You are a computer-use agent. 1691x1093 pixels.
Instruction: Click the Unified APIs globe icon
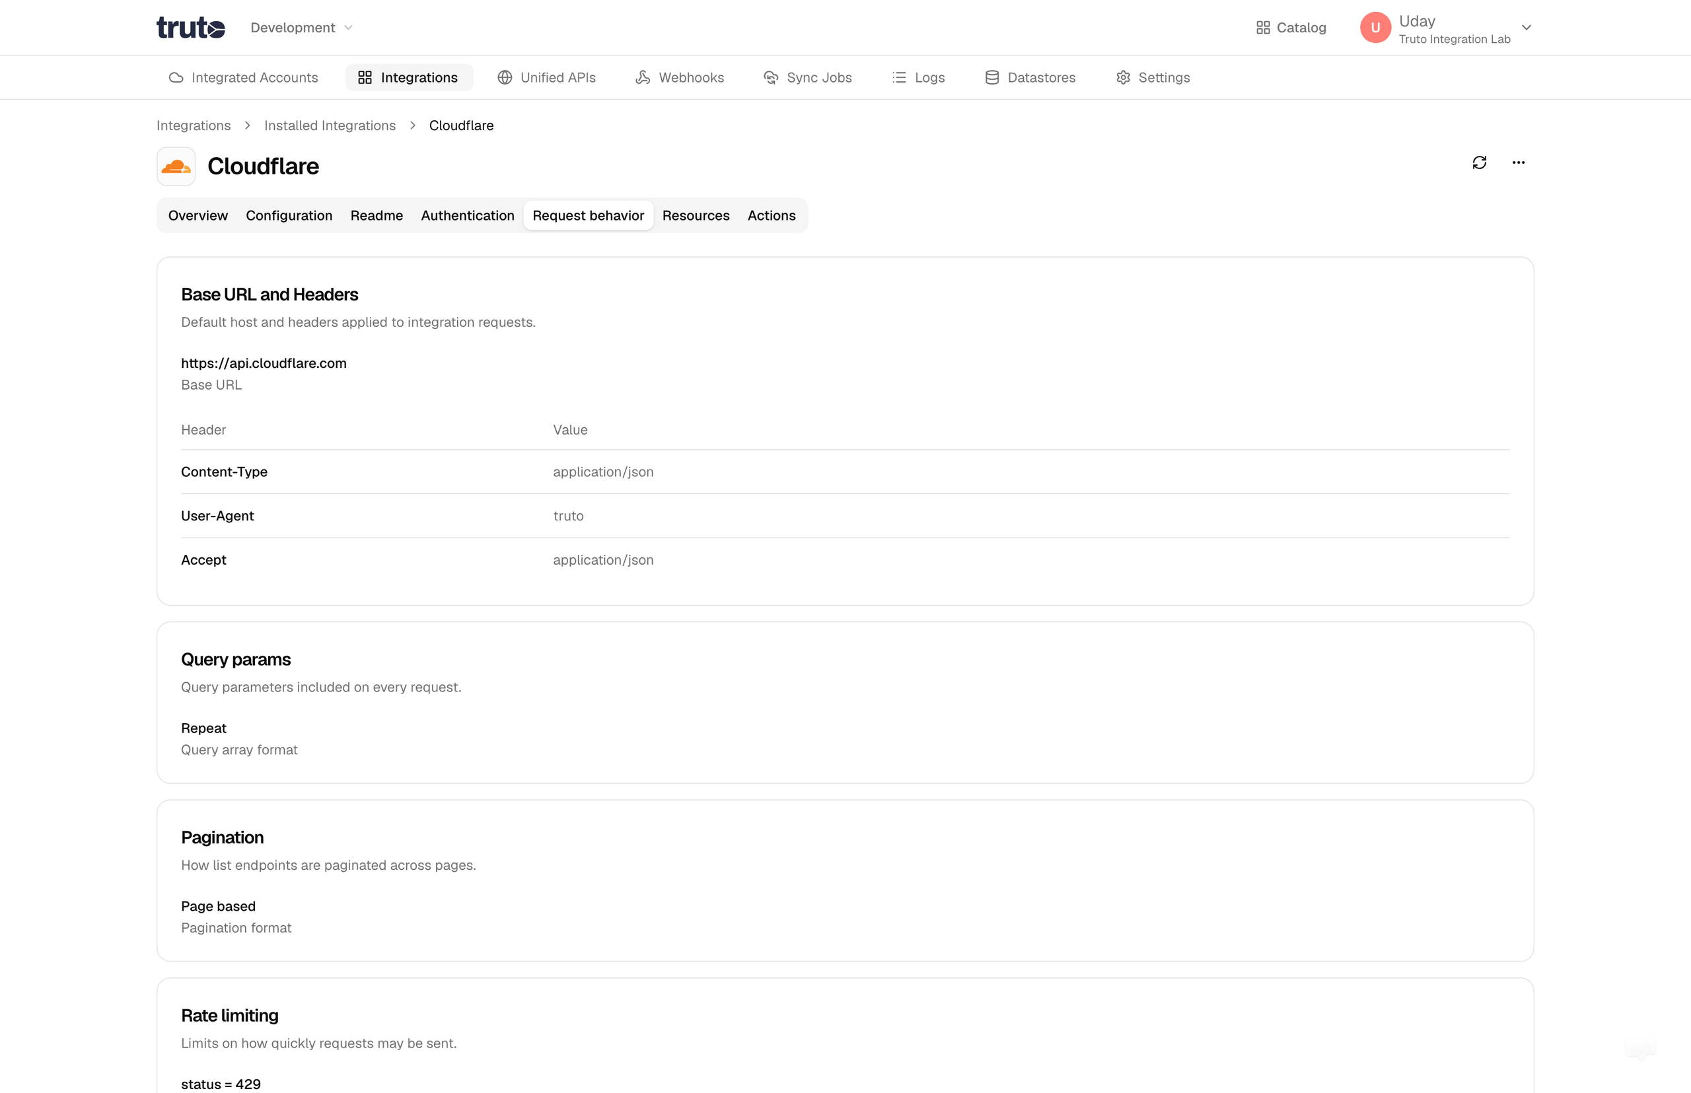[x=505, y=77]
